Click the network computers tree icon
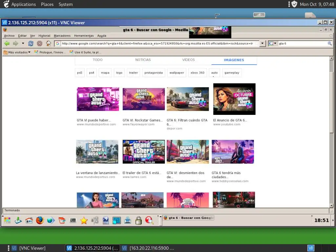 [x=95, y=220]
